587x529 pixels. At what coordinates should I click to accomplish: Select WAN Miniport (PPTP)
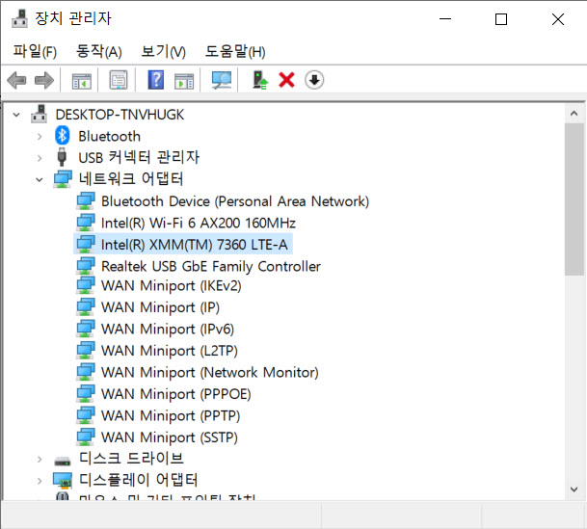tap(171, 416)
